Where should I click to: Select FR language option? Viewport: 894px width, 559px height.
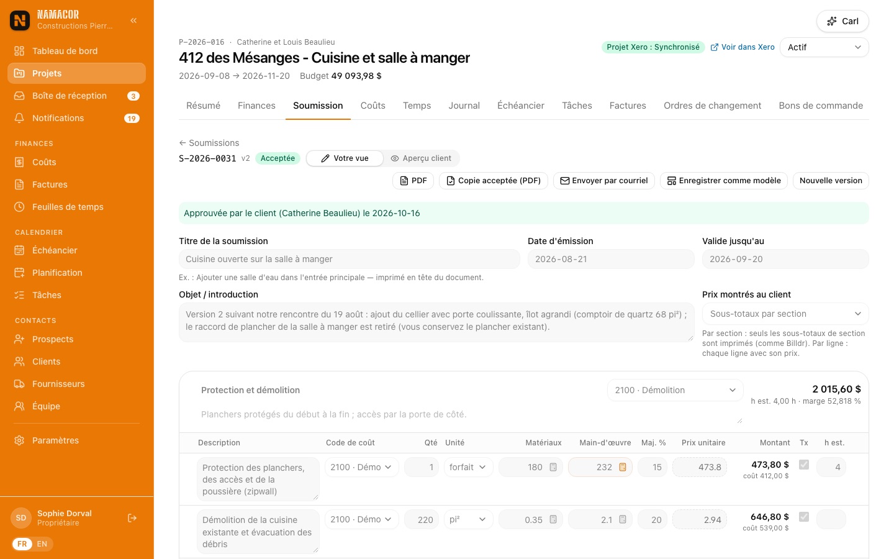coord(22,544)
